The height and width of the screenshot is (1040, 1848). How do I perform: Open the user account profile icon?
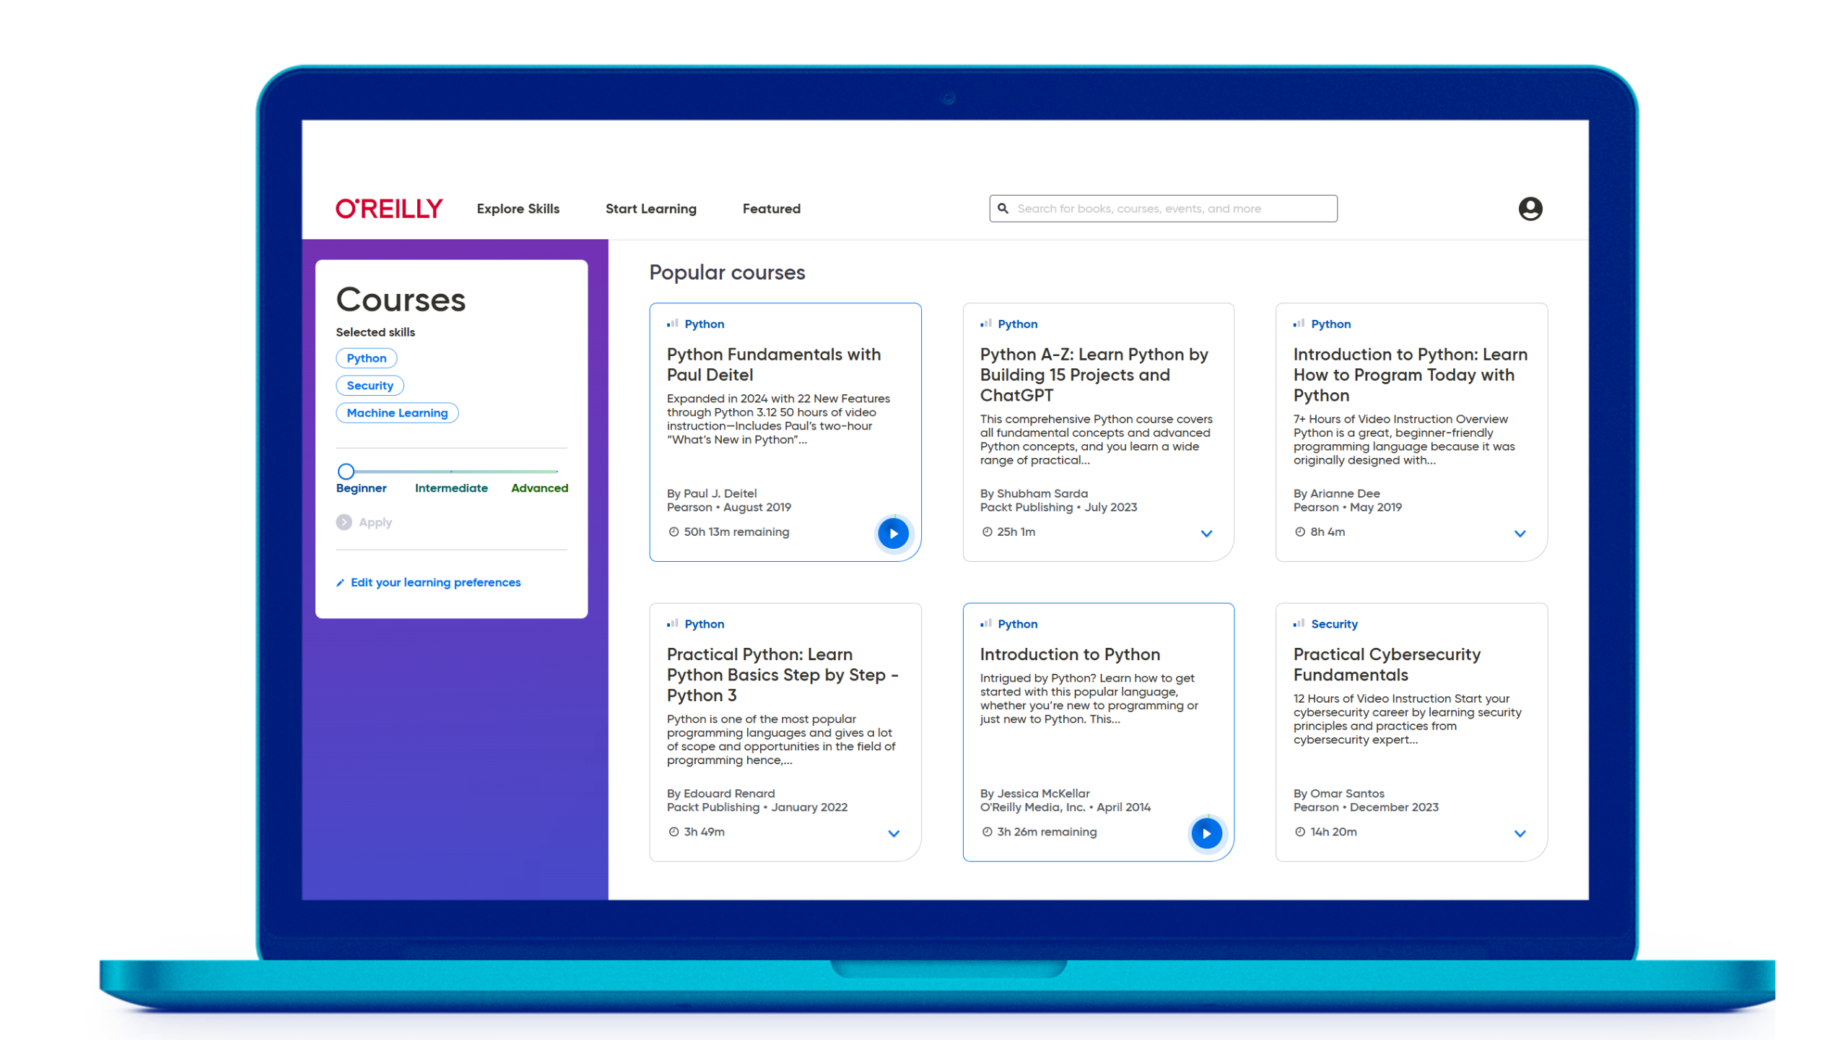pos(1530,209)
